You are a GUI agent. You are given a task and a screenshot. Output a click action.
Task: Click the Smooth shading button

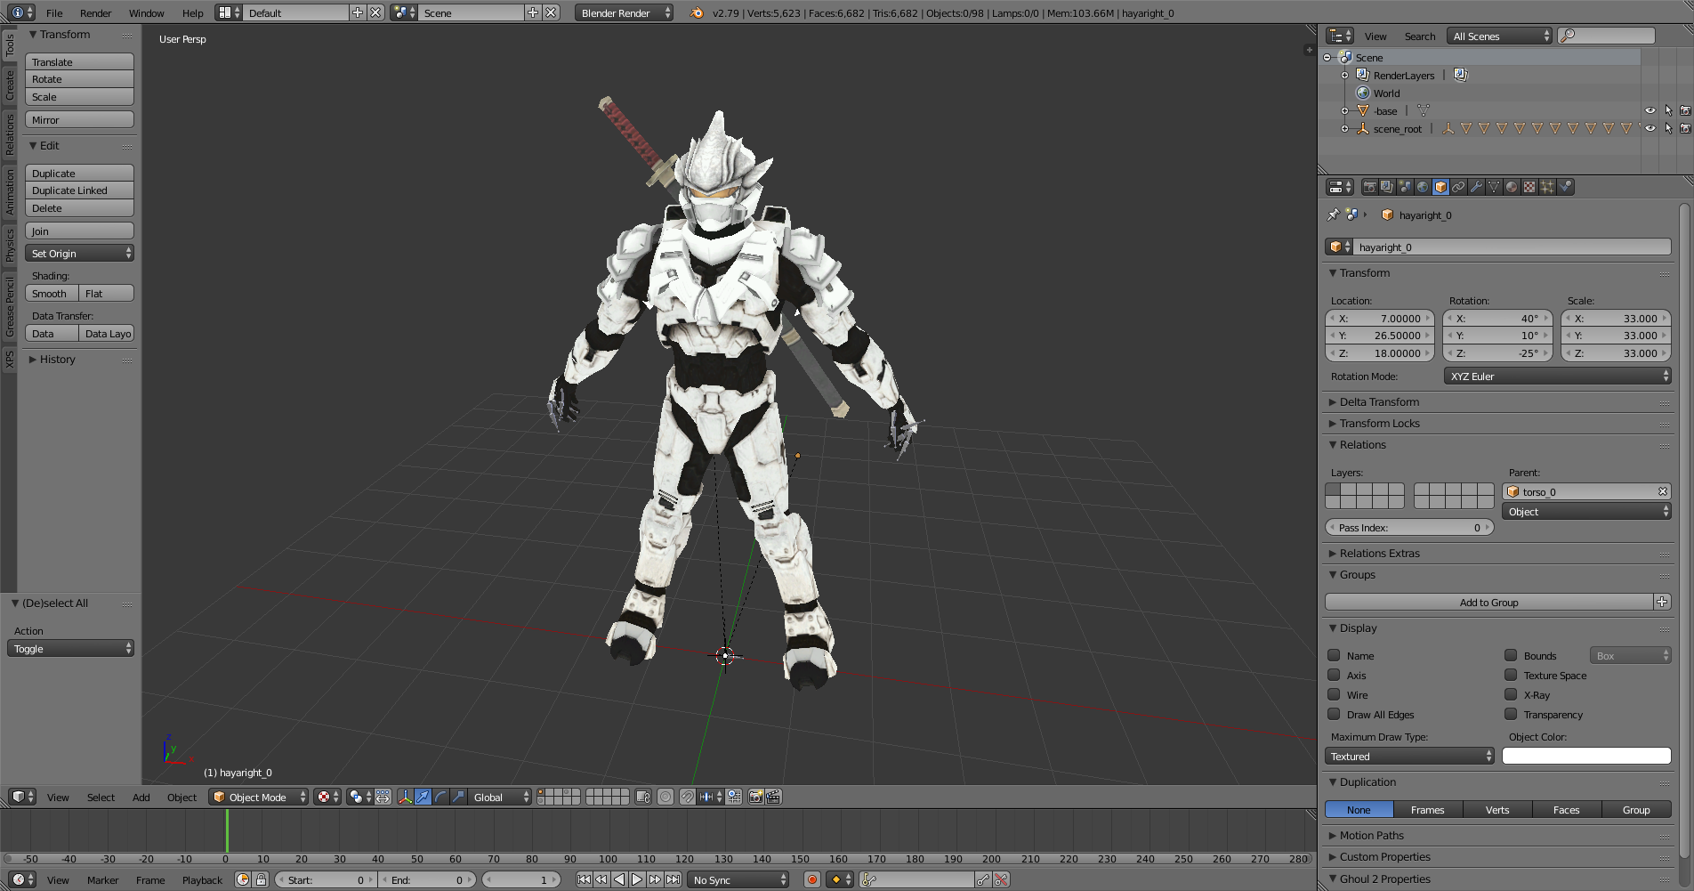point(52,294)
